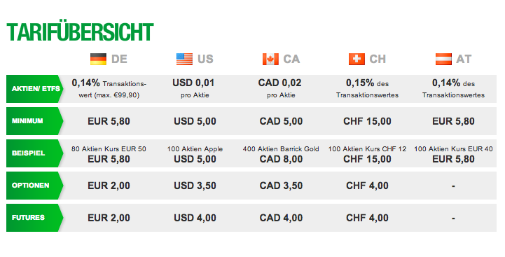Screen dimensions: 505x257
Task: Click the DE column header text
Action: coord(119,60)
